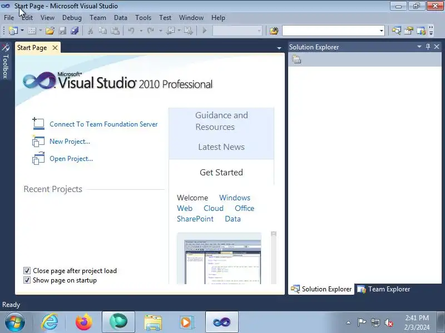Open the Undo history dropdown arrow
Screen dimensions: 445x333
(141, 31)
